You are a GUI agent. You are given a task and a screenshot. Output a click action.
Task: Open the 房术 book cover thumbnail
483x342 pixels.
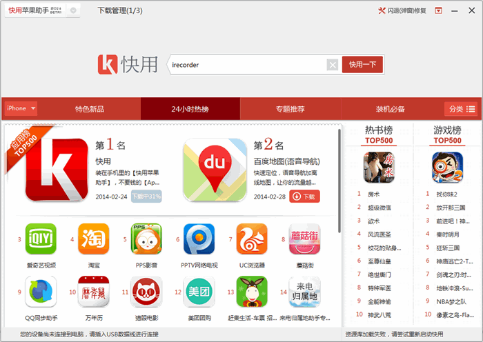pyautogui.click(x=379, y=168)
